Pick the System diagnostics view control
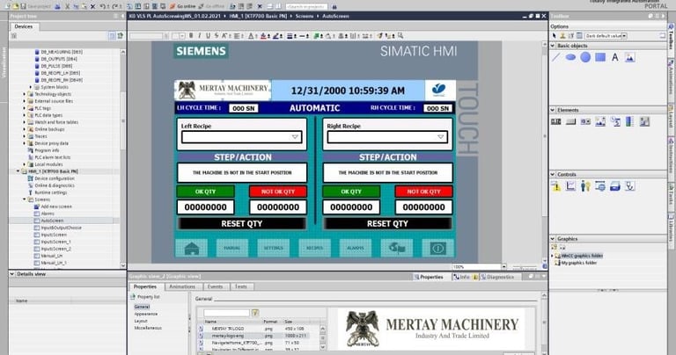 point(630,186)
